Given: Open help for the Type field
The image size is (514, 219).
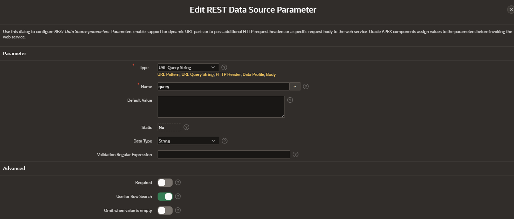Looking at the screenshot, I should [224, 67].
